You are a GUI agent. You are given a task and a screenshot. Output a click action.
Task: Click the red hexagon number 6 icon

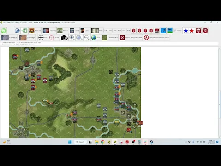point(140,30)
